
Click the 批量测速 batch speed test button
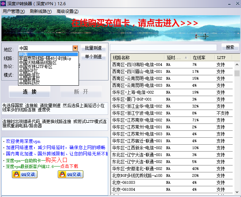pos(94,48)
